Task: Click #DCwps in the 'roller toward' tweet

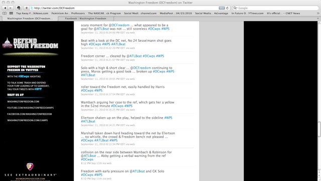Action: tap(87, 90)
